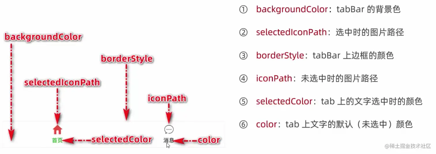The width and height of the screenshot is (436, 154).
Task: Click the iconPath term in the numbered list
Action: [x=274, y=78]
